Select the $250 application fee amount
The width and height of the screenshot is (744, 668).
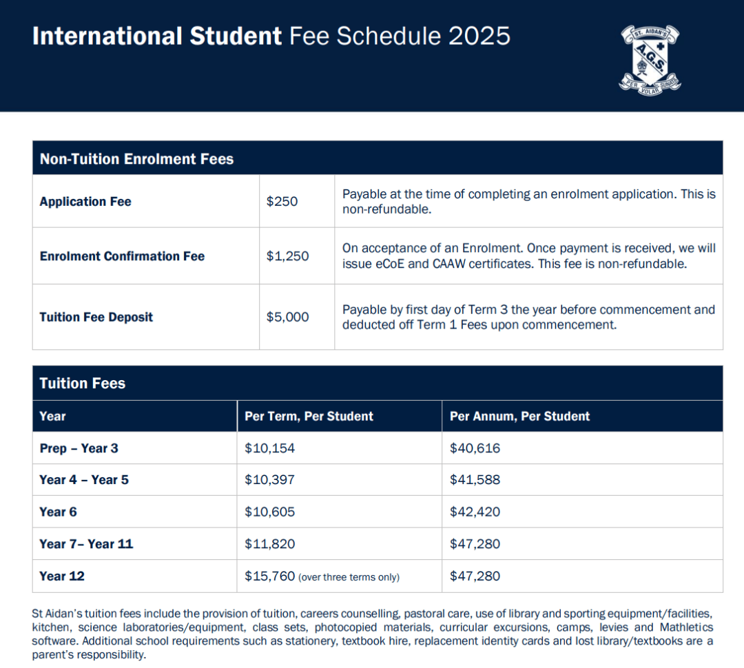pos(282,202)
